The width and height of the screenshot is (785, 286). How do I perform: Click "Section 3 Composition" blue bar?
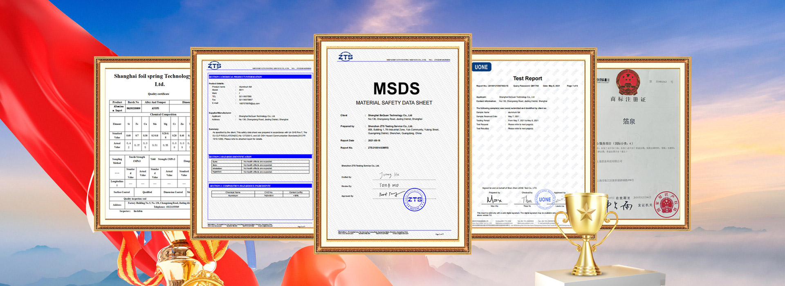pos(260,186)
